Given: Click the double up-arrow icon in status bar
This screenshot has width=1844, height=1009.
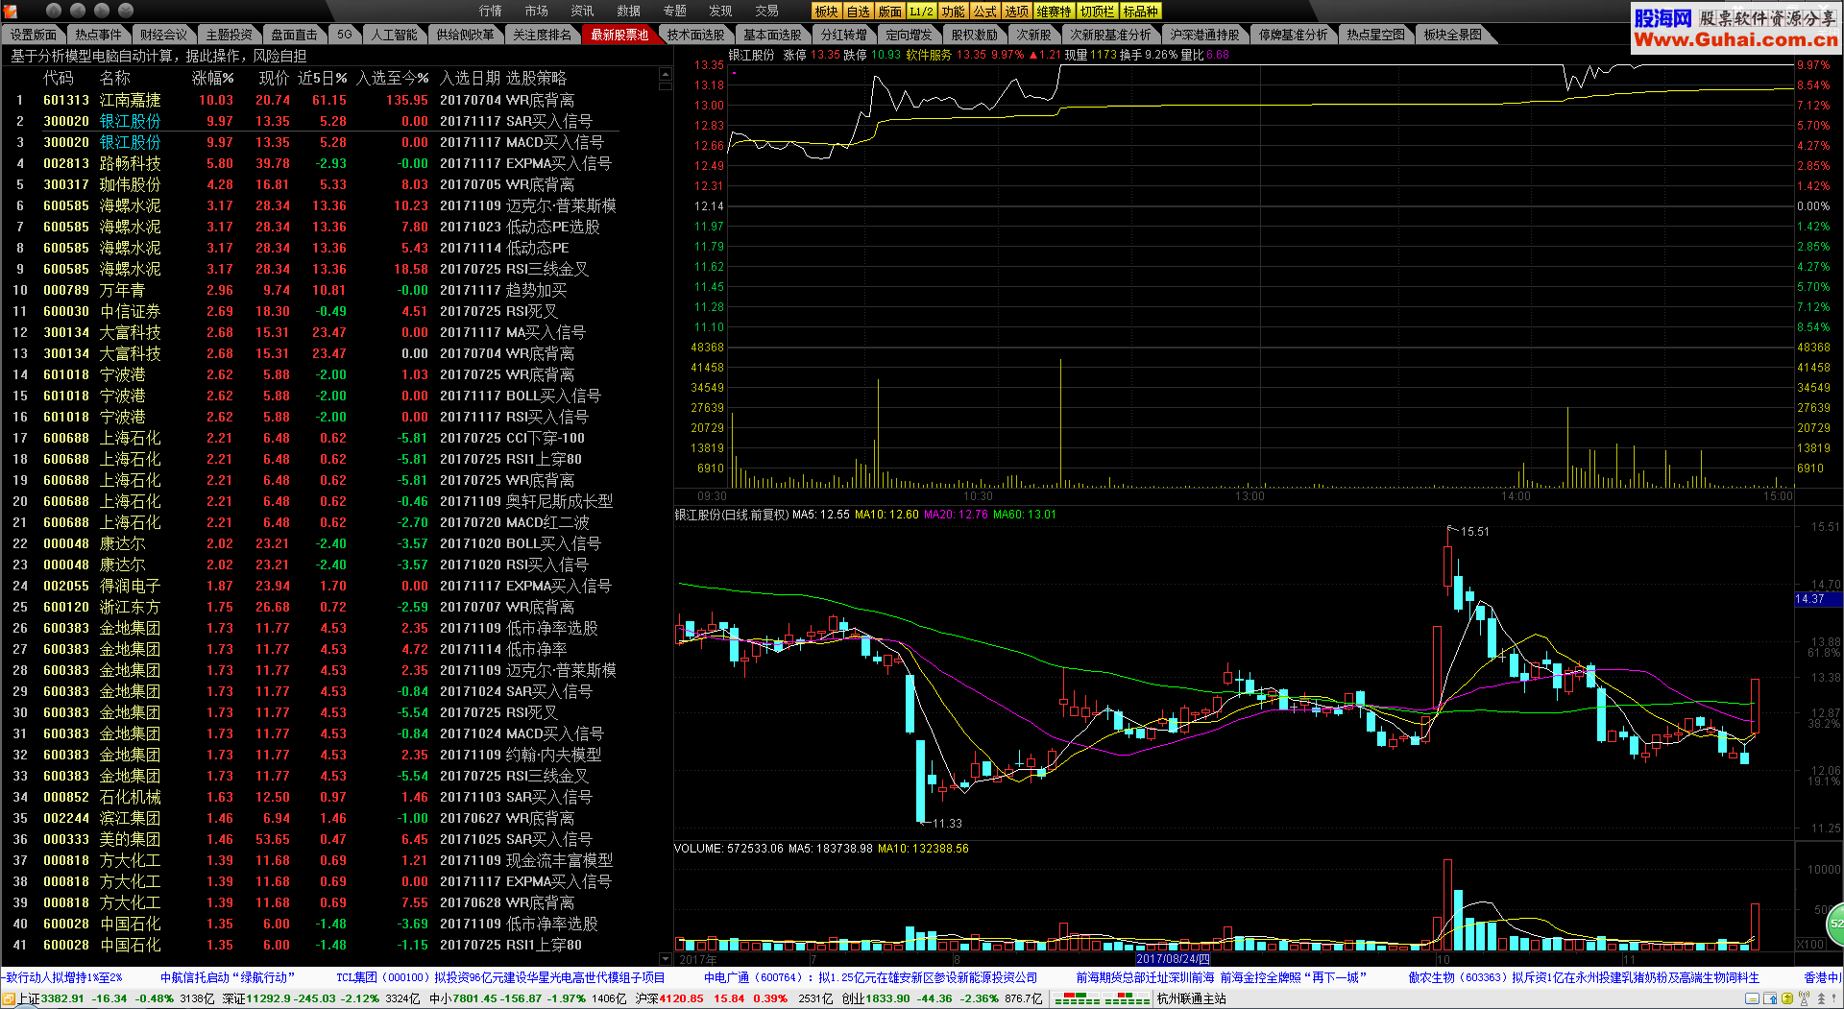Looking at the screenshot, I should (x=1821, y=999).
